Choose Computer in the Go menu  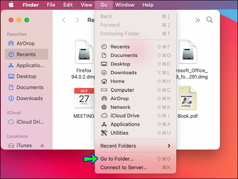tap(136, 90)
